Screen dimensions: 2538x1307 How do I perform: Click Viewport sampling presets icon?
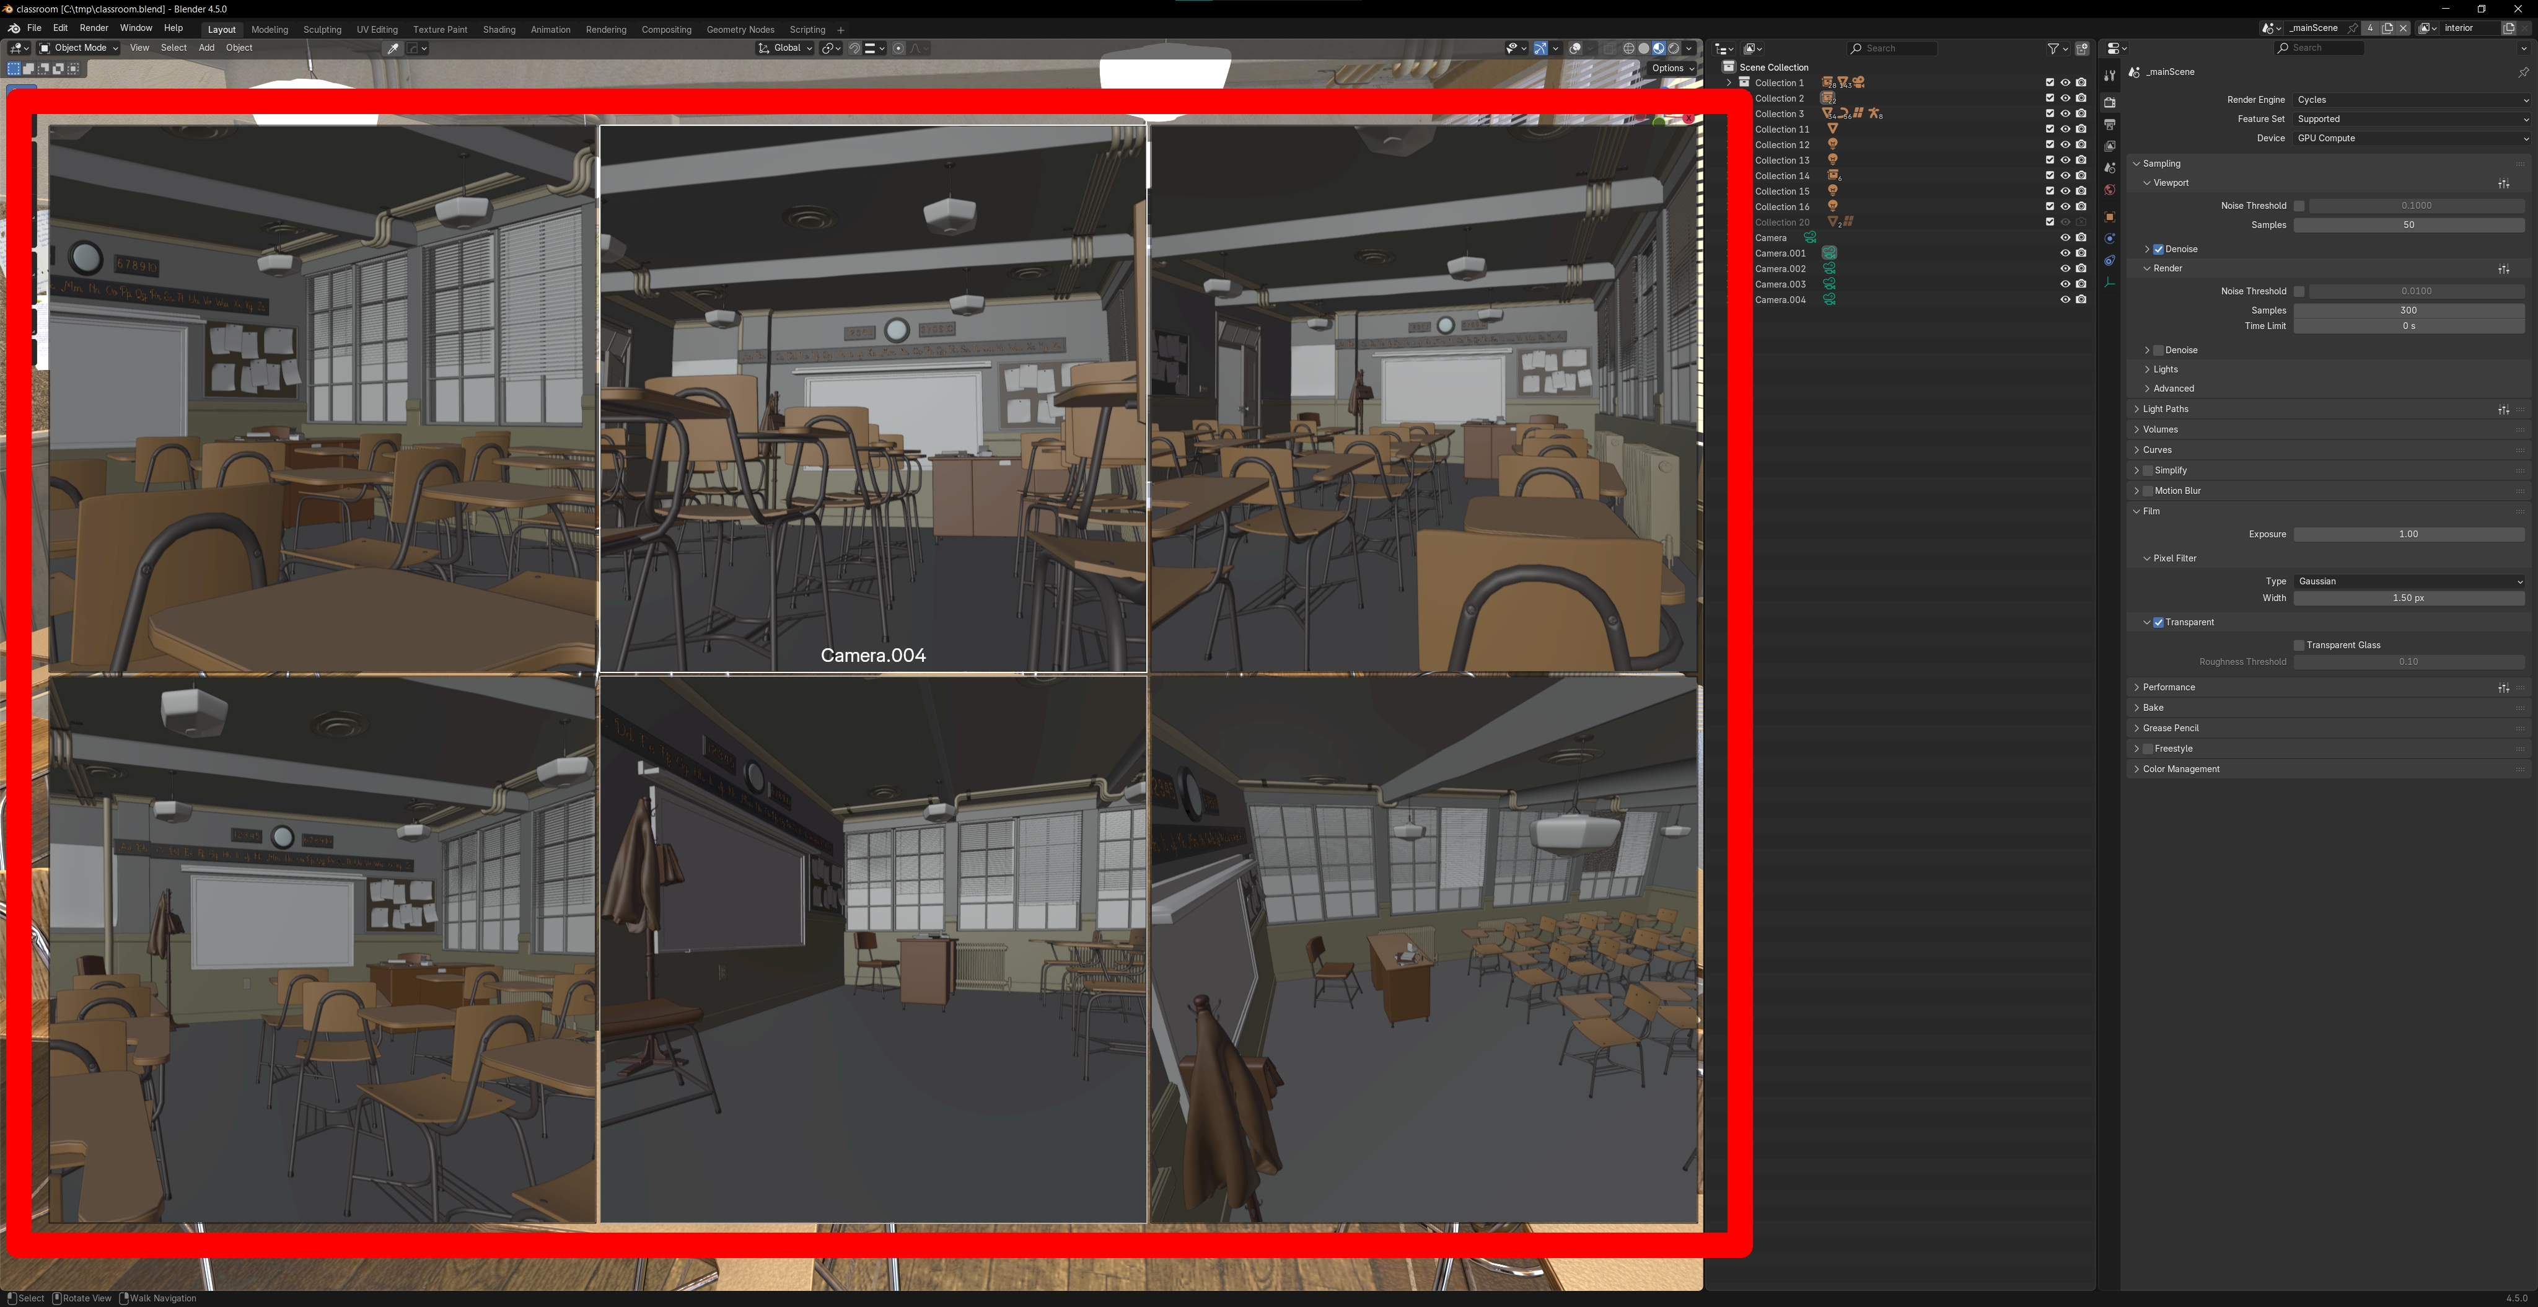coord(2503,183)
